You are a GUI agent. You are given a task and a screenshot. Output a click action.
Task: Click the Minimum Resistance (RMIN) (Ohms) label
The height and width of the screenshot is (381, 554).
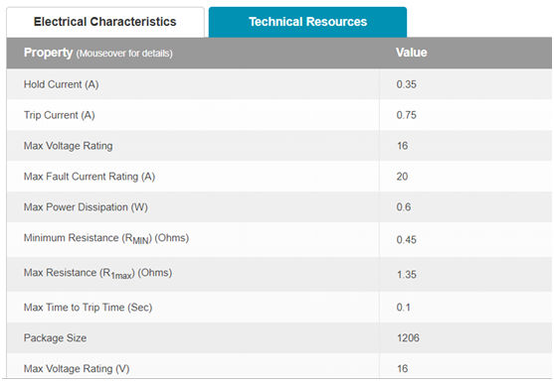(x=106, y=239)
